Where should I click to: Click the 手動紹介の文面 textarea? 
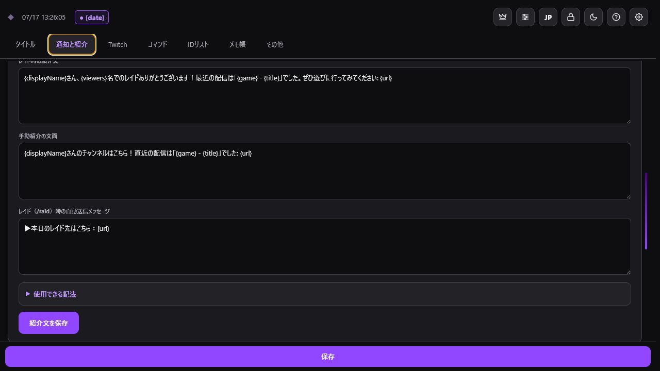[325, 171]
